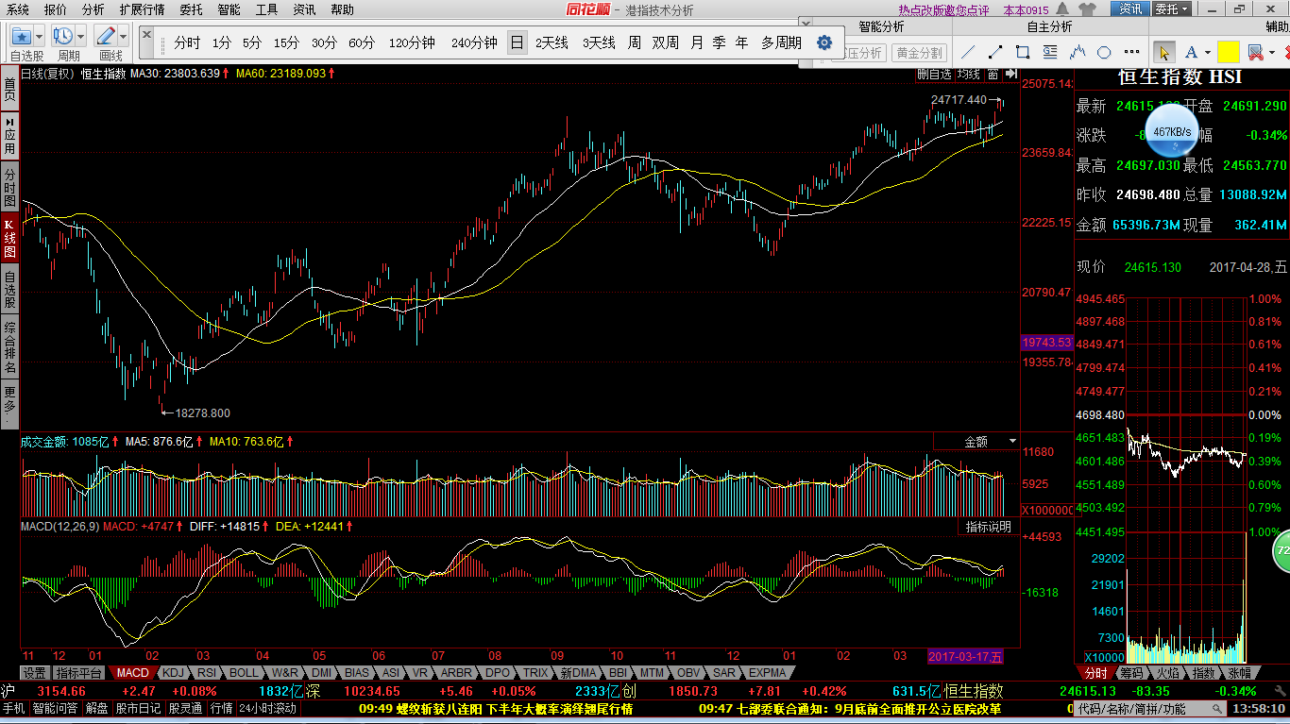Click the arrow-to-bar icon beside 窗
The height and width of the screenshot is (724, 1290).
tap(1010, 73)
